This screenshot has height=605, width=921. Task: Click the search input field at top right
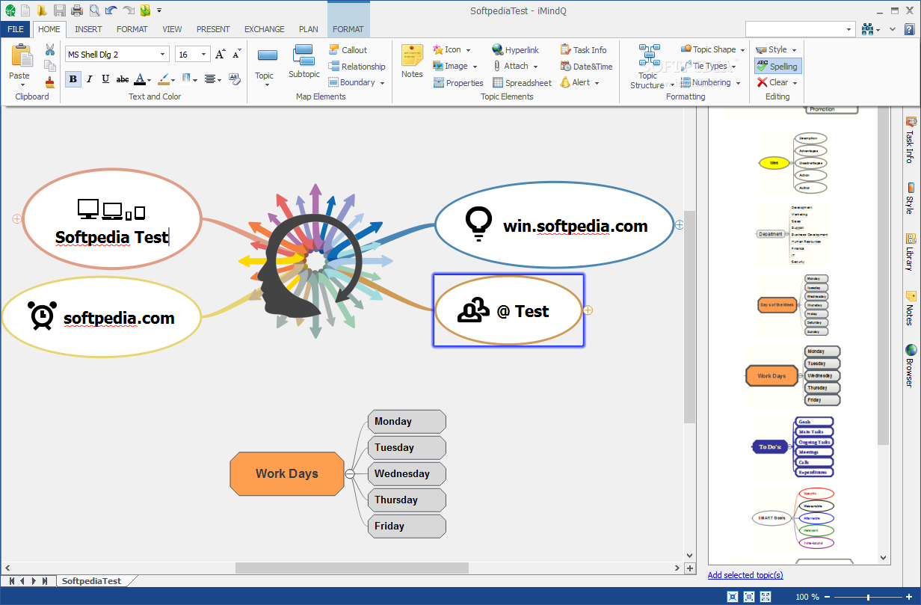(795, 29)
